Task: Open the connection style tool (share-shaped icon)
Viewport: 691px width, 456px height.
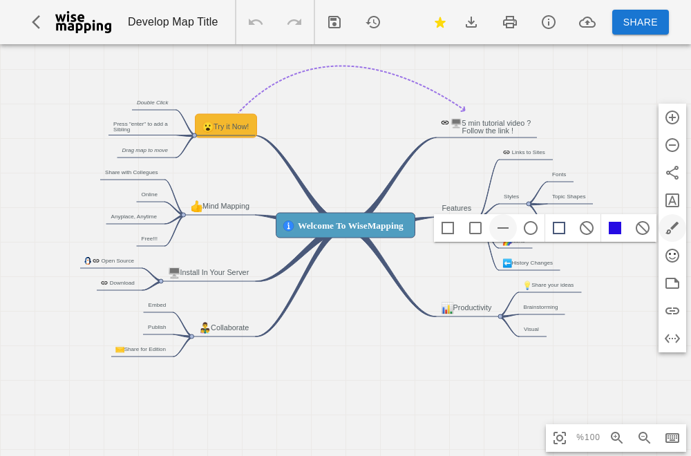Action: pos(672,173)
